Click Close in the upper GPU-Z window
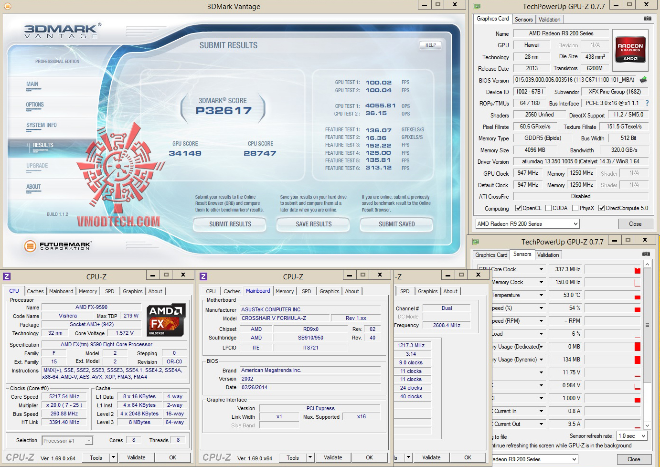The height and width of the screenshot is (467, 660). click(x=635, y=223)
